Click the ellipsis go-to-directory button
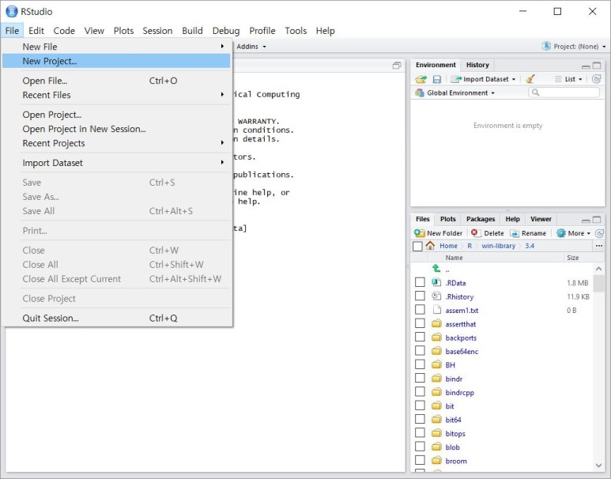The width and height of the screenshot is (611, 479). 599,246
